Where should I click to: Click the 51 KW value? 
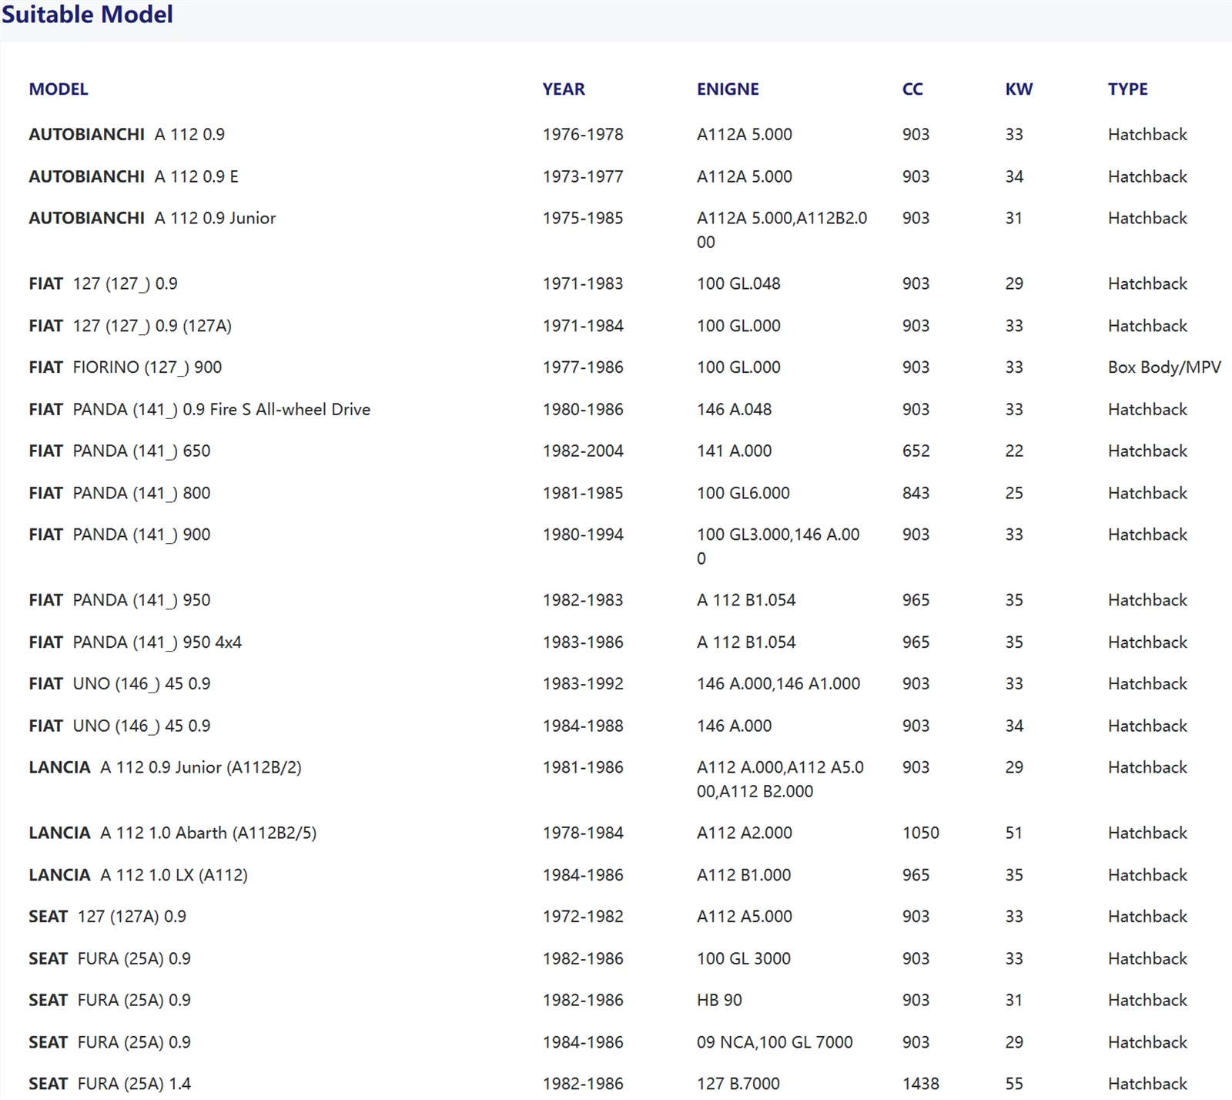point(1014,833)
